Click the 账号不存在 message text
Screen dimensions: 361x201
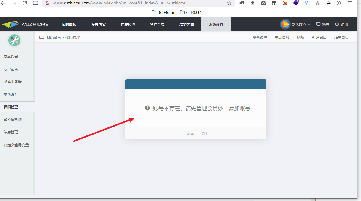(x=202, y=109)
